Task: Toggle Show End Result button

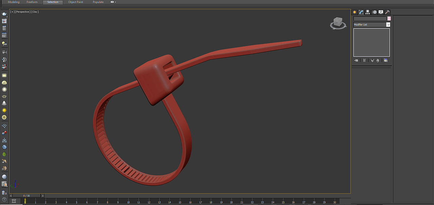Action: 364,60
